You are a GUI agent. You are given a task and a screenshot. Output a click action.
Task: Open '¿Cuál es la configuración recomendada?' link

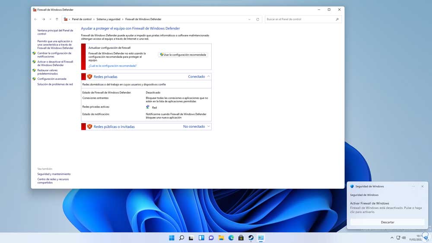click(112, 66)
